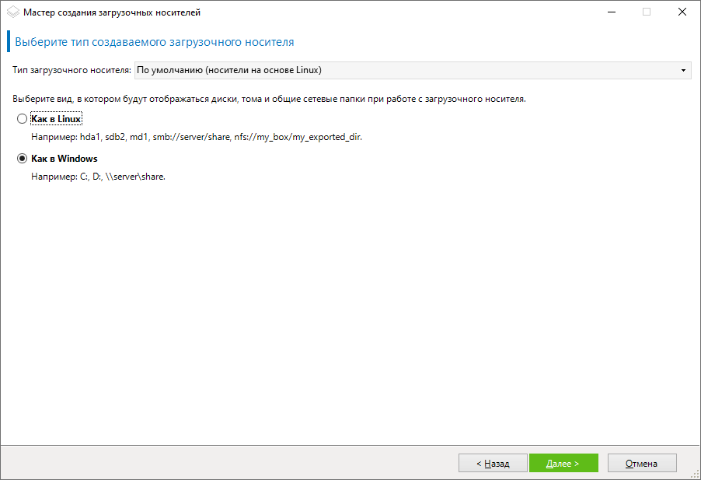The width and height of the screenshot is (701, 480).
Task: Proceed with the green 'Далее >' button
Action: [563, 463]
